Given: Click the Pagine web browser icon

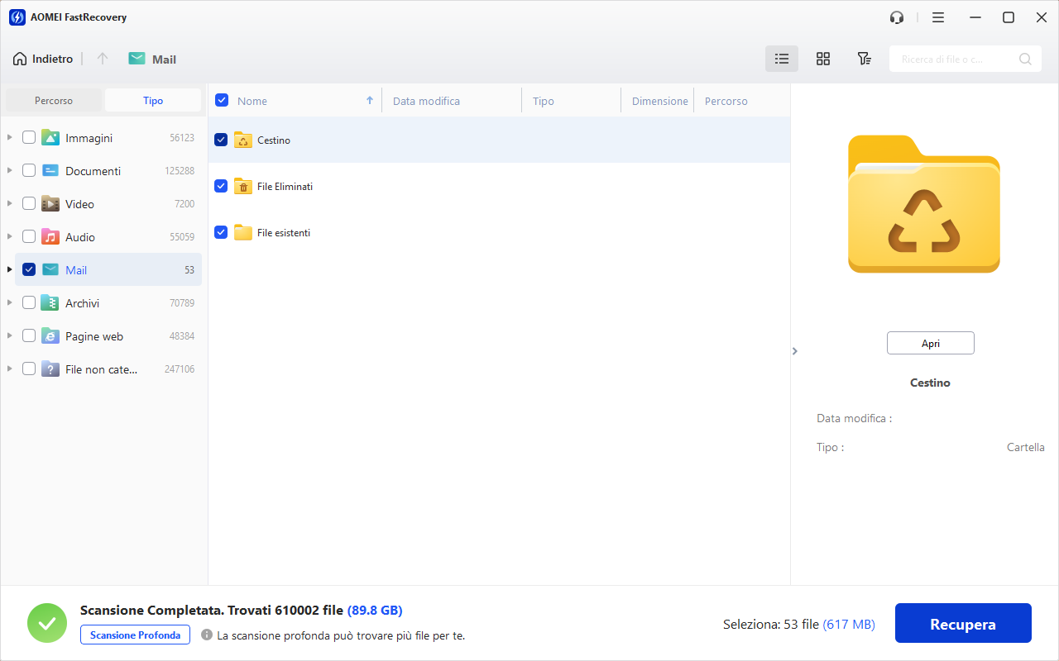Looking at the screenshot, I should 50,335.
